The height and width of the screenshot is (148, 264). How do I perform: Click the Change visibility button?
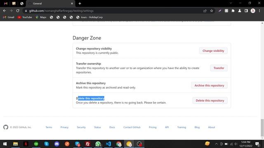pyautogui.click(x=213, y=51)
